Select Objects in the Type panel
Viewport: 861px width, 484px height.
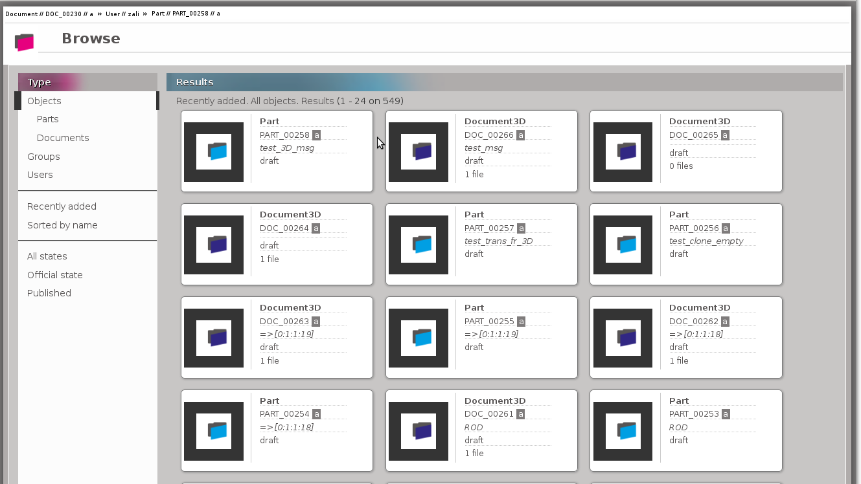[44, 101]
